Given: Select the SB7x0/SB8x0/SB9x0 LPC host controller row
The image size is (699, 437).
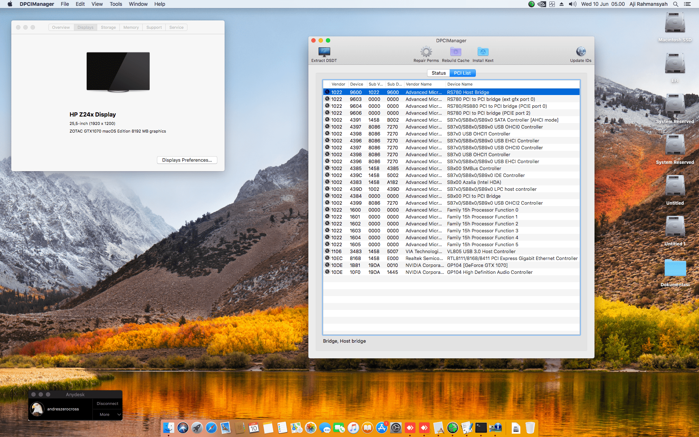Looking at the screenshot, I should (x=451, y=189).
